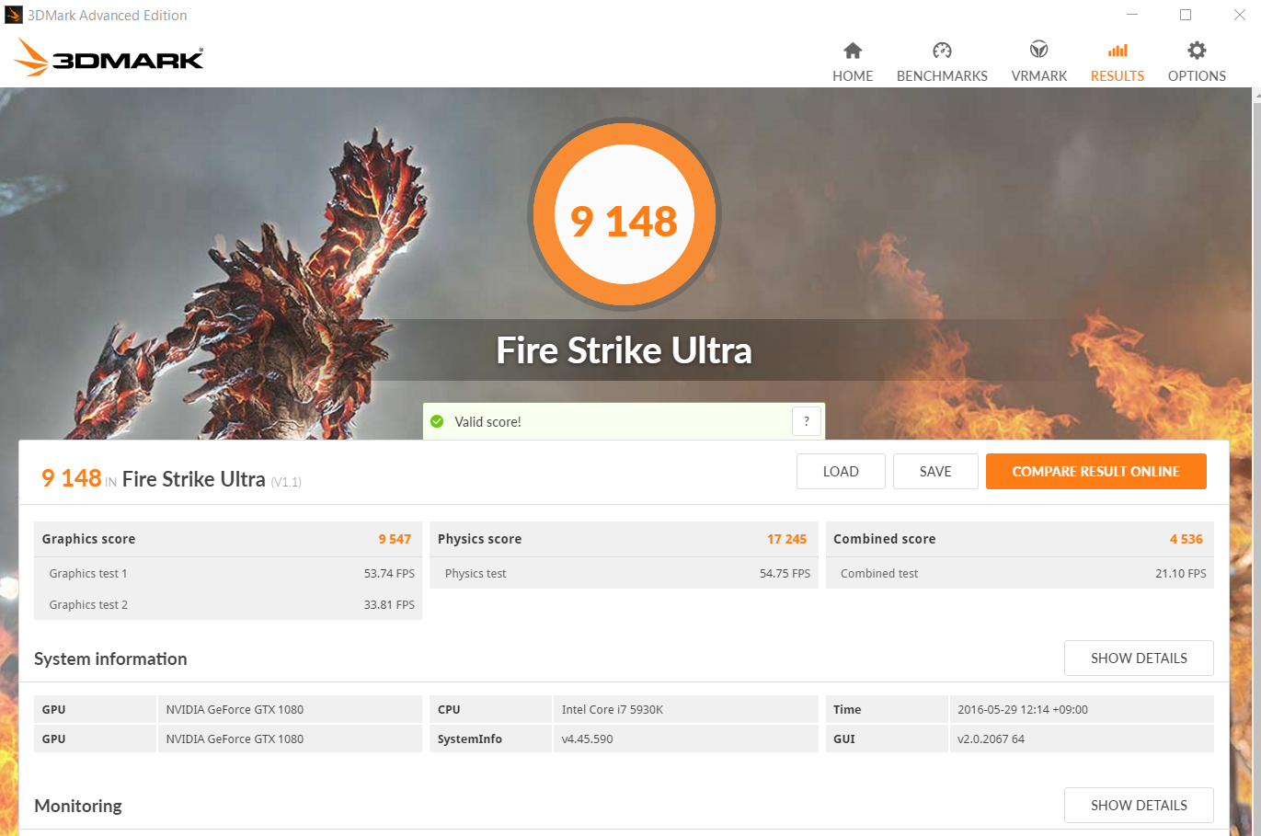Open Benchmarks via the gauge icon
Screen dimensions: 1261x836
(x=942, y=51)
